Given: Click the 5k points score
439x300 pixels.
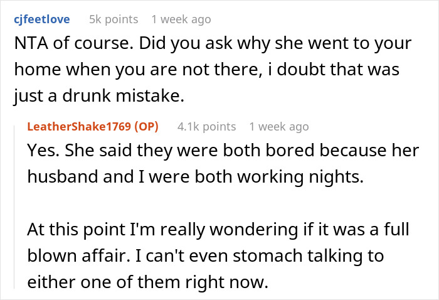Looking at the screenshot, I should coord(114,19).
